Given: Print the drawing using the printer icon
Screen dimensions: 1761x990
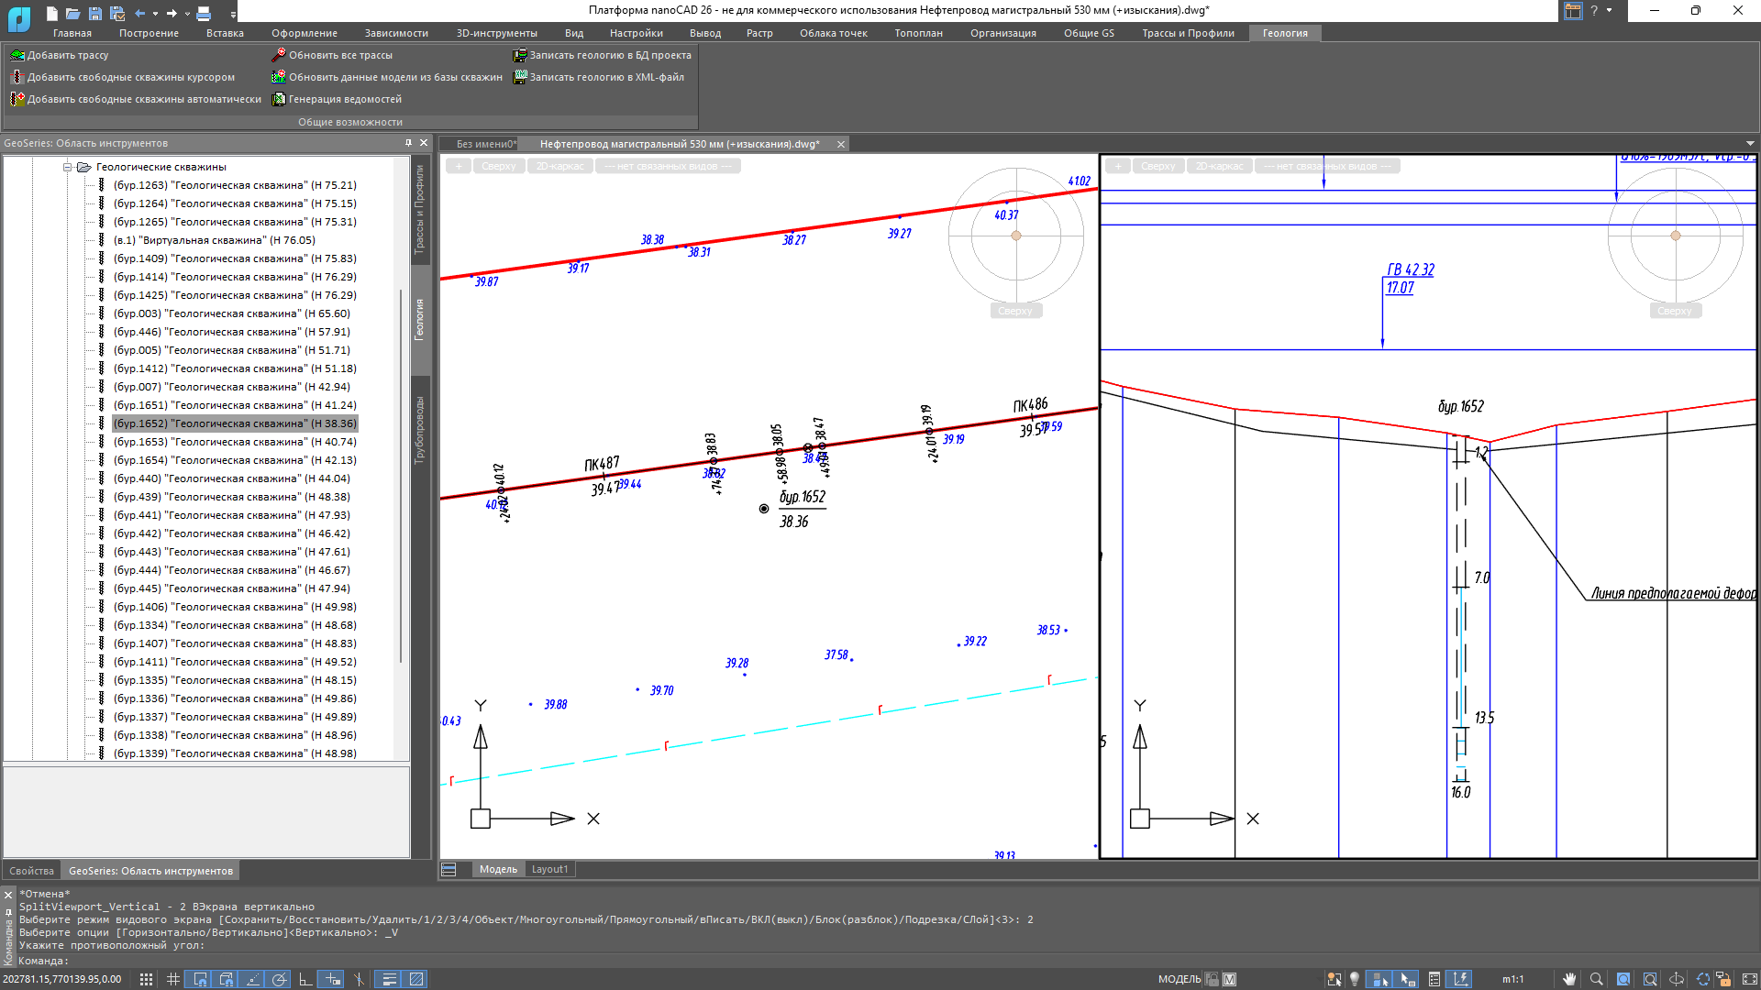Looking at the screenshot, I should pyautogui.click(x=204, y=14).
